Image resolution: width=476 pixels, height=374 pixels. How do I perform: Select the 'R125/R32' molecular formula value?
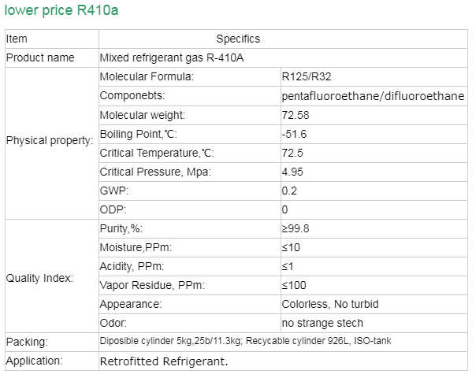tap(307, 76)
